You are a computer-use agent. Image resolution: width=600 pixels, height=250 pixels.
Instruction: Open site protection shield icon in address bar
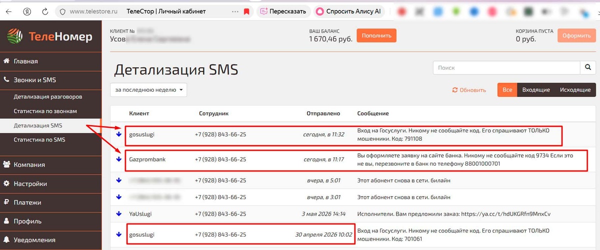click(x=62, y=11)
